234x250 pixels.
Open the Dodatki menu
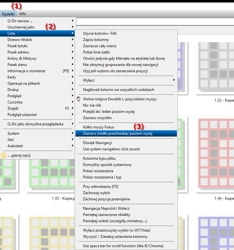click(8, 14)
